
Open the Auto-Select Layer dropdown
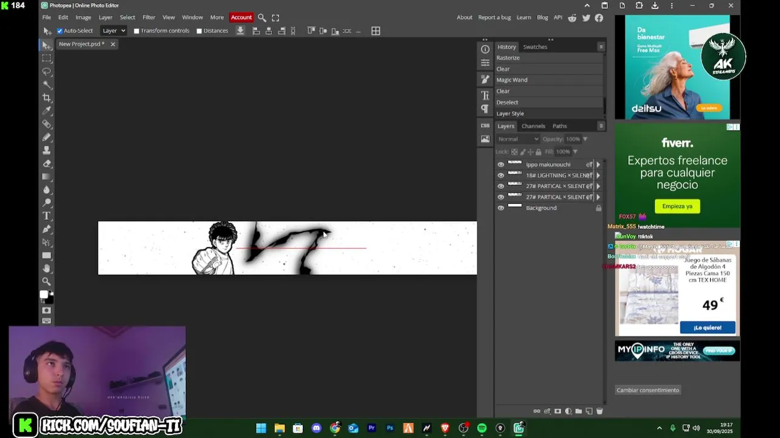tap(114, 30)
